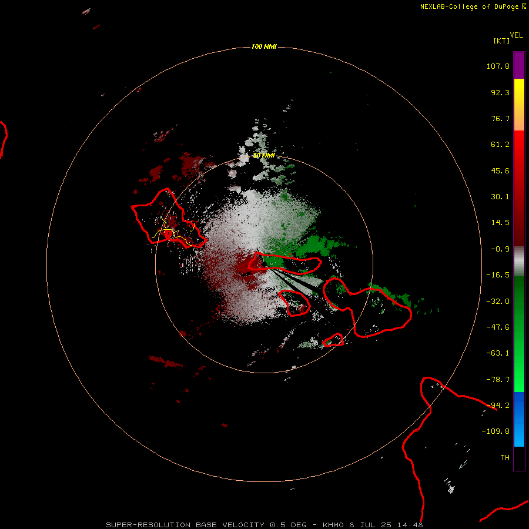Click the -63.1 legend value
This screenshot has width=529, height=529.
click(498, 353)
